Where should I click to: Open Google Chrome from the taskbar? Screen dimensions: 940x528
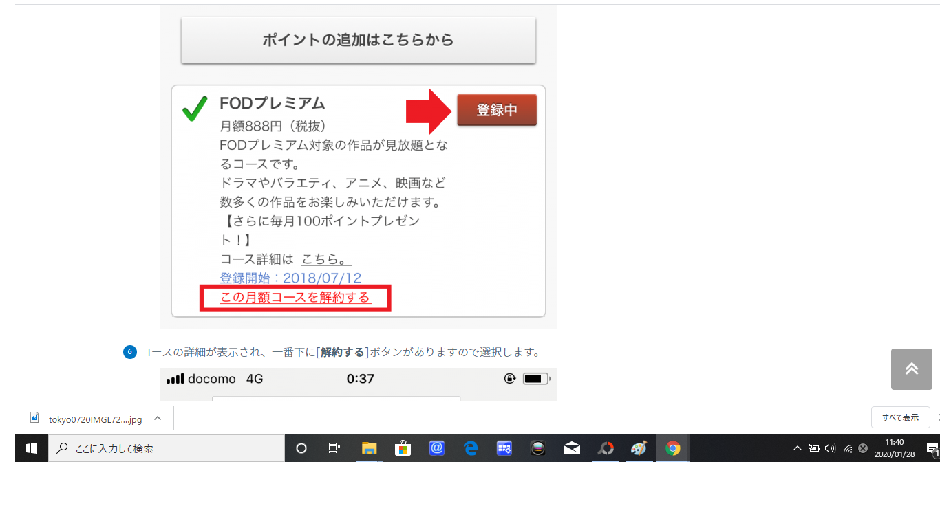point(672,448)
